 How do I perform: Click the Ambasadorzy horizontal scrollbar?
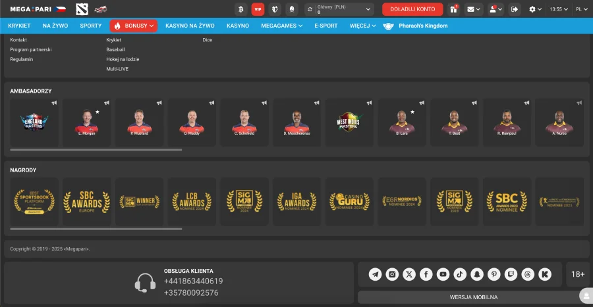pyautogui.click(x=96, y=150)
